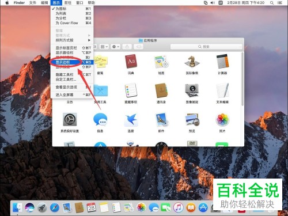
Task: Open the 窗口 menu
Action: click(79, 3)
